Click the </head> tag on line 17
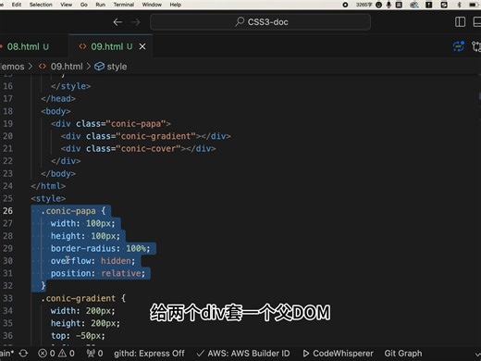481x361 pixels. point(58,98)
